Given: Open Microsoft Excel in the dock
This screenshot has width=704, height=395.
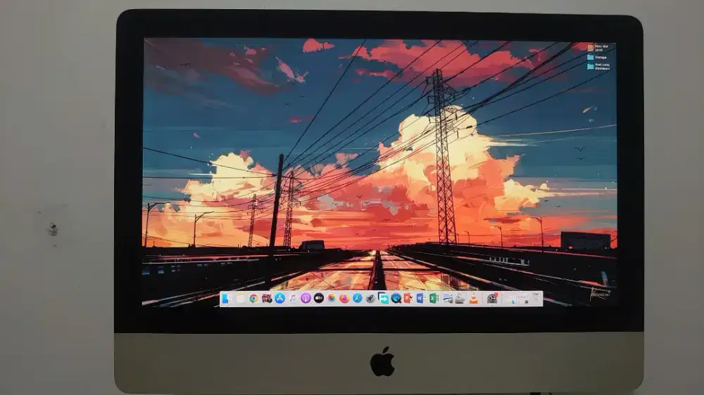Looking at the screenshot, I should pos(434,298).
